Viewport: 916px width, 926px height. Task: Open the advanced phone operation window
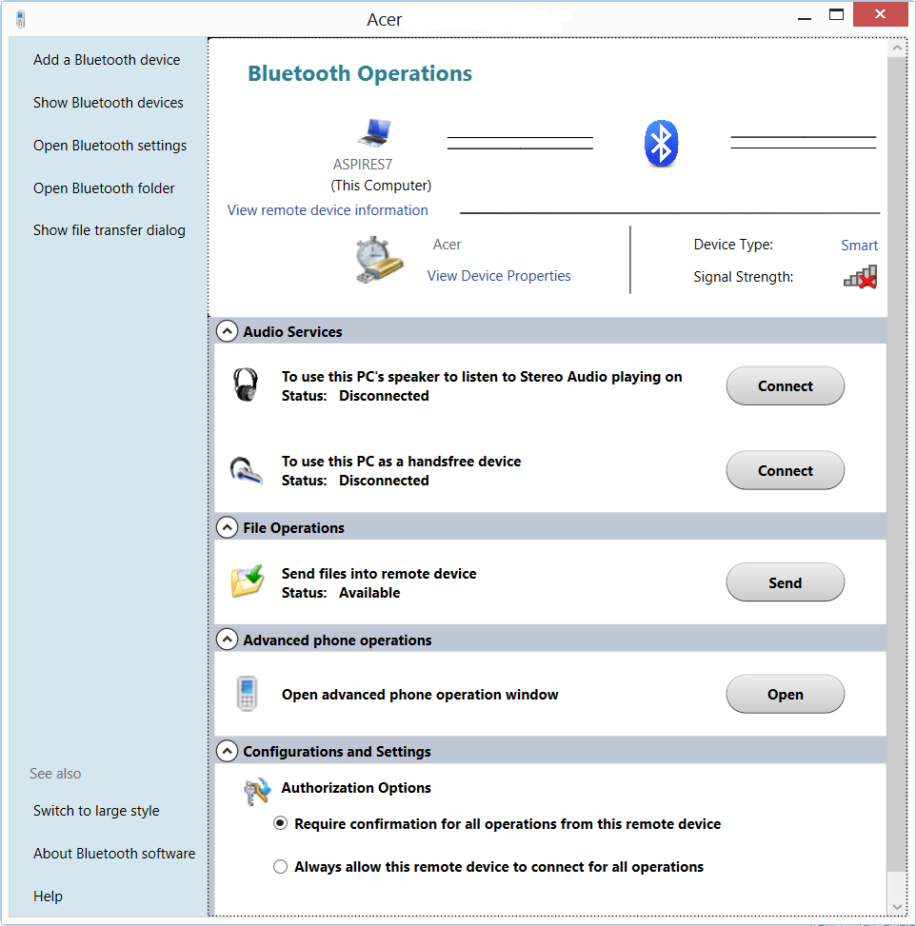click(x=785, y=694)
